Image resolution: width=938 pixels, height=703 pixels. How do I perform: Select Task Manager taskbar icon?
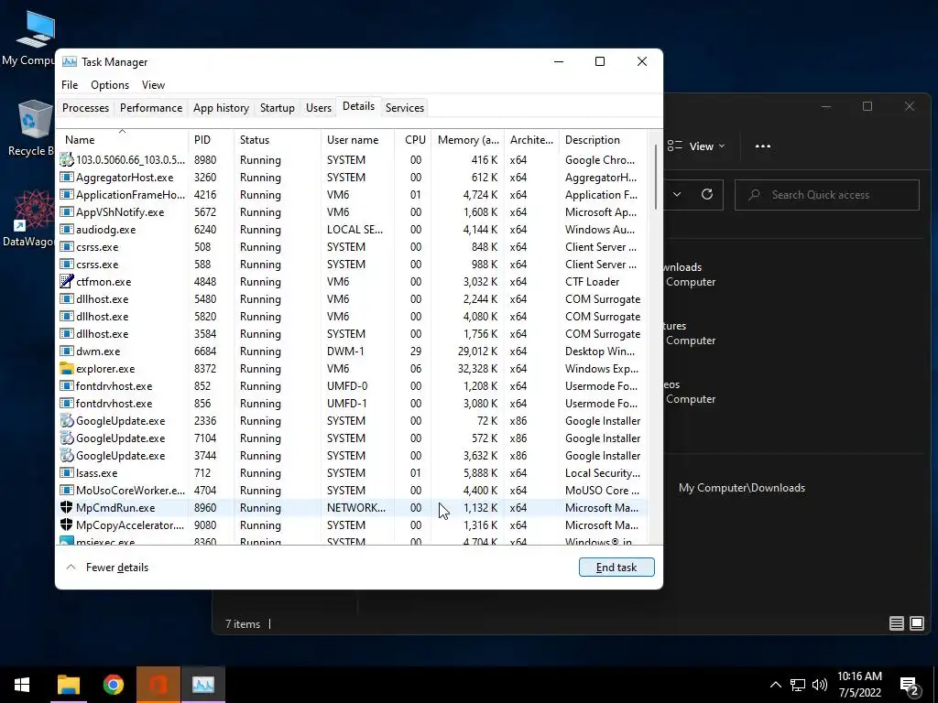[x=203, y=685]
